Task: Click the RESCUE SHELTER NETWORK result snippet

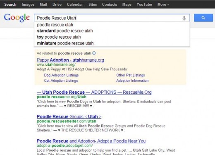Action: pos(101,128)
